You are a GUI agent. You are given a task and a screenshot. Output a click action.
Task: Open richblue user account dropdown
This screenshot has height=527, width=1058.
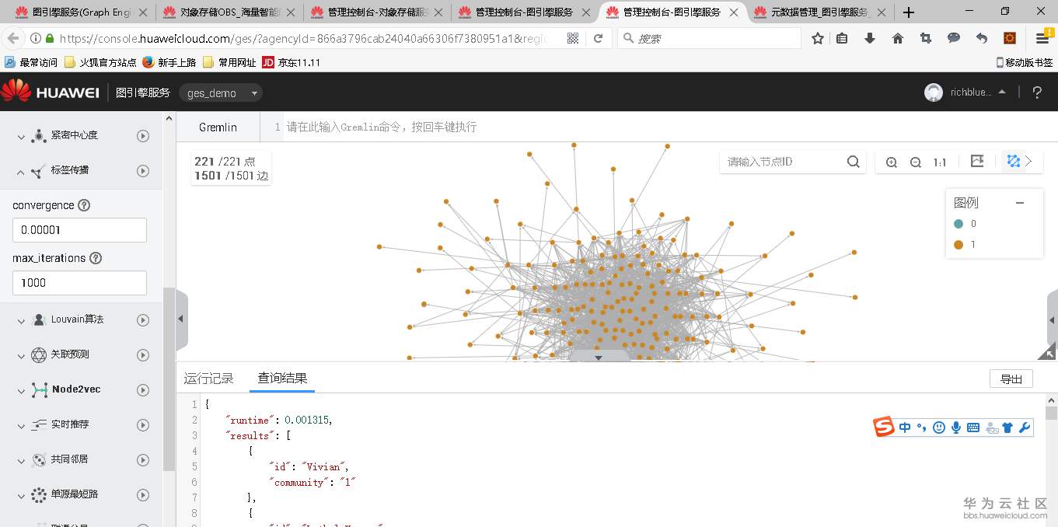tap(966, 92)
